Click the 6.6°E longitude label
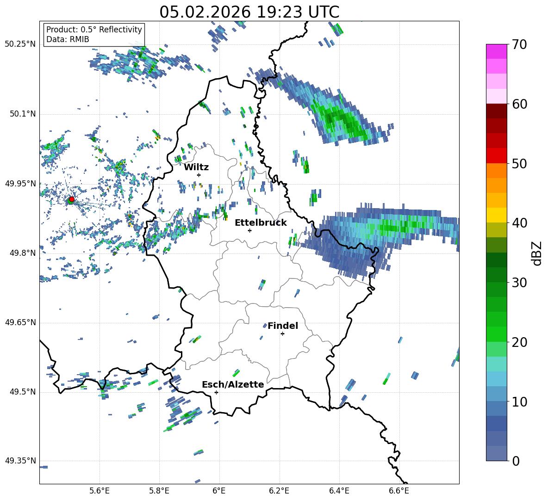Screen dimensions: 548x500 point(399,491)
